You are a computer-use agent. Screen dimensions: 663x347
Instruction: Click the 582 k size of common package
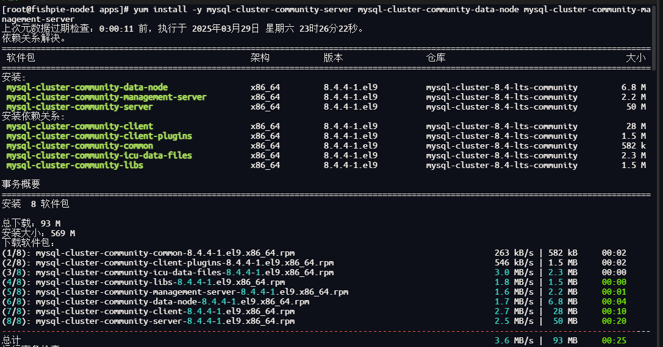point(633,145)
